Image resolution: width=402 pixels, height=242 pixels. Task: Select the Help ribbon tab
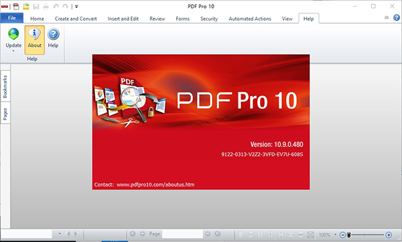click(x=309, y=19)
